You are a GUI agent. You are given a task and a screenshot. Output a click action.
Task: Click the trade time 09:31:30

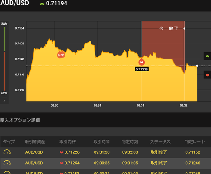[102, 152]
